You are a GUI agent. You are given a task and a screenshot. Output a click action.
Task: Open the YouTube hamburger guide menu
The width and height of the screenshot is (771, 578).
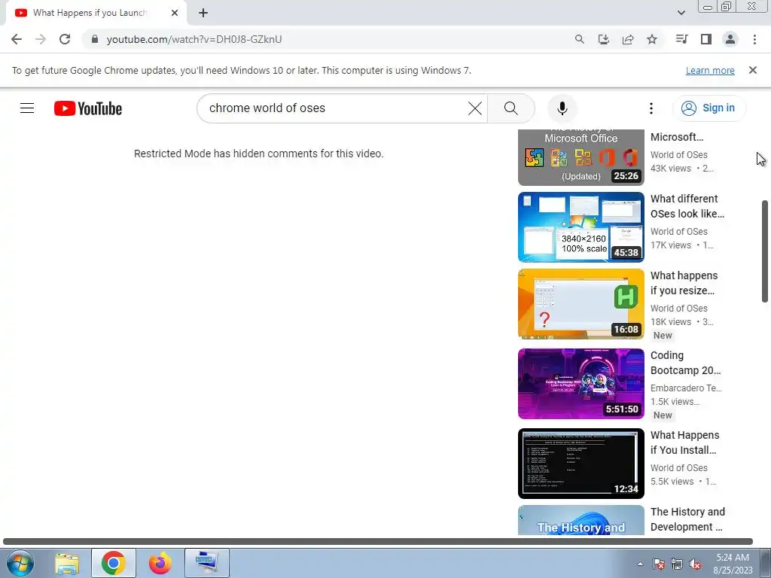point(27,108)
